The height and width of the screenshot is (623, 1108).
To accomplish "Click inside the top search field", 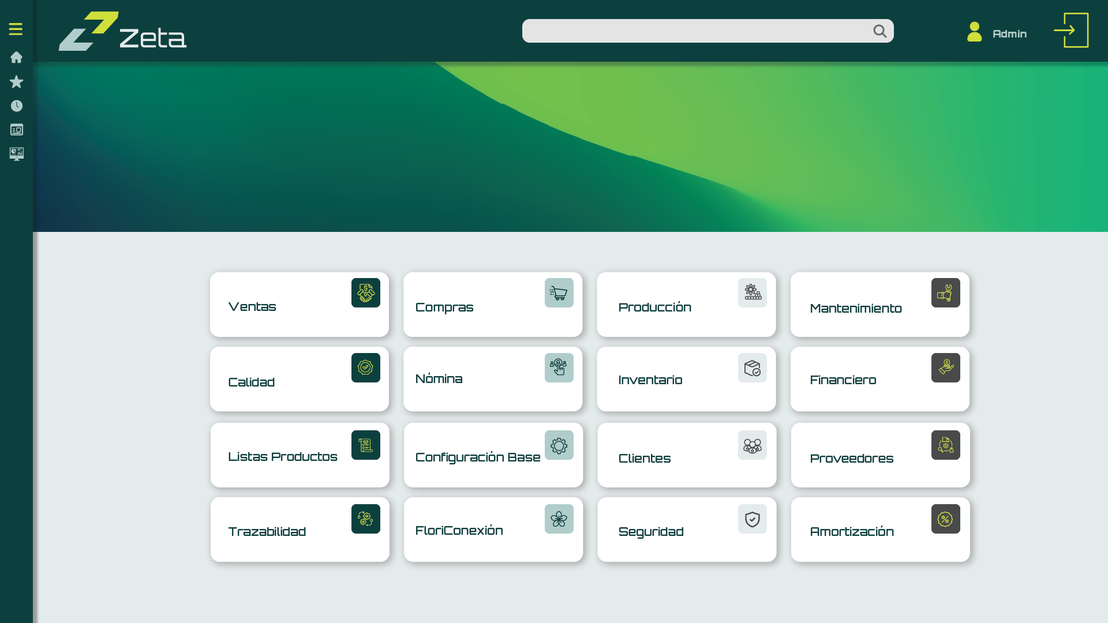I will point(692,31).
